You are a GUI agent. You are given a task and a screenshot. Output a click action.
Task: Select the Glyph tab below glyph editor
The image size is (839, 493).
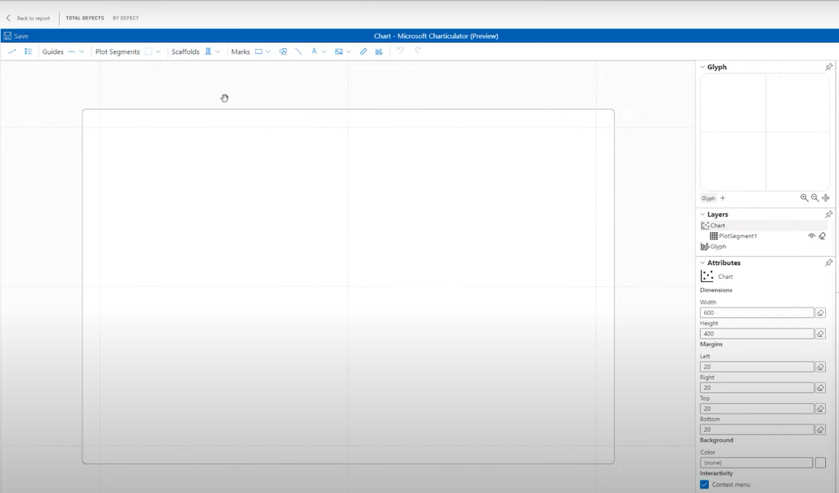708,198
